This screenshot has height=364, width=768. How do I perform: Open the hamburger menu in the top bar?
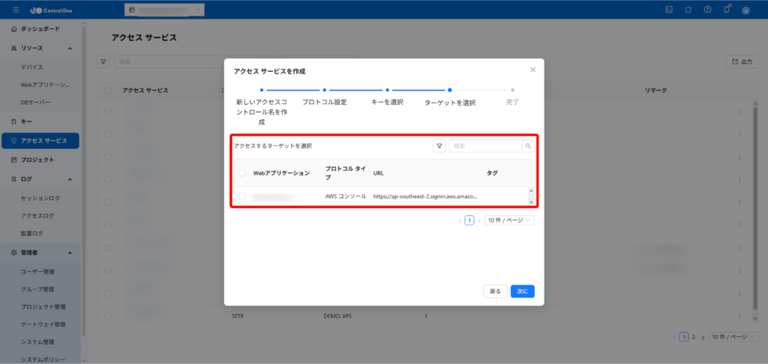(16, 9)
